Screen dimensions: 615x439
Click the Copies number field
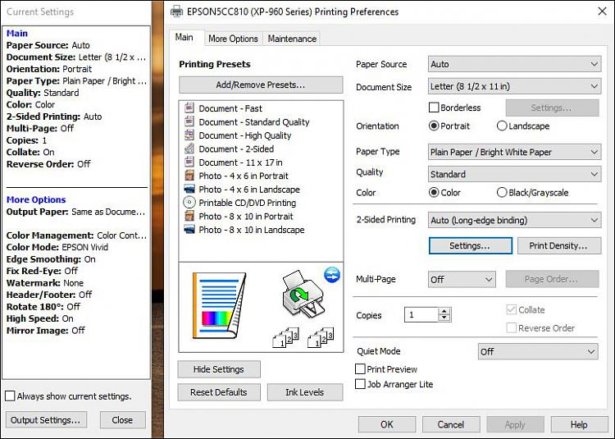tap(421, 314)
